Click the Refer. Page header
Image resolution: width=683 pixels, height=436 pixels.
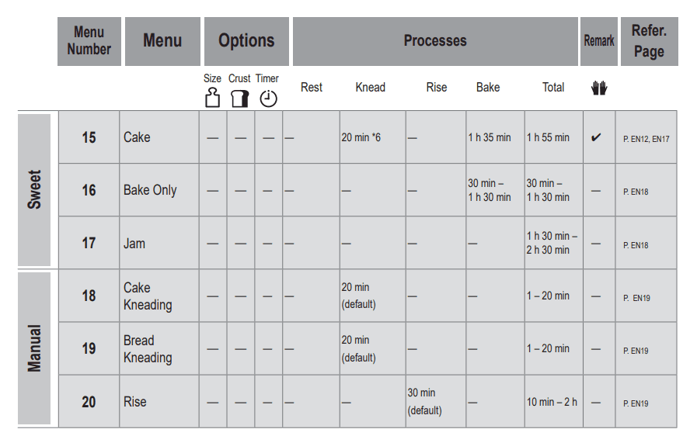[649, 41]
